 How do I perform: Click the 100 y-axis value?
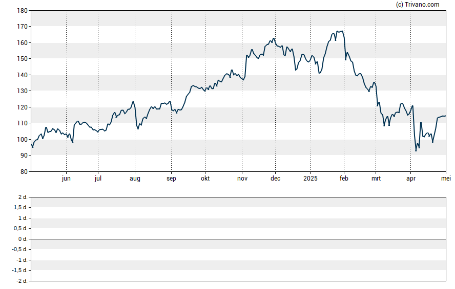[23, 139]
